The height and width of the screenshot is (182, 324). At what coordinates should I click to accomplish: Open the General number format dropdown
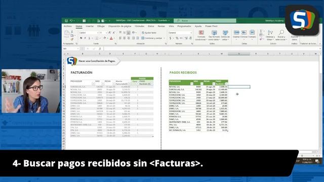tap(191, 33)
